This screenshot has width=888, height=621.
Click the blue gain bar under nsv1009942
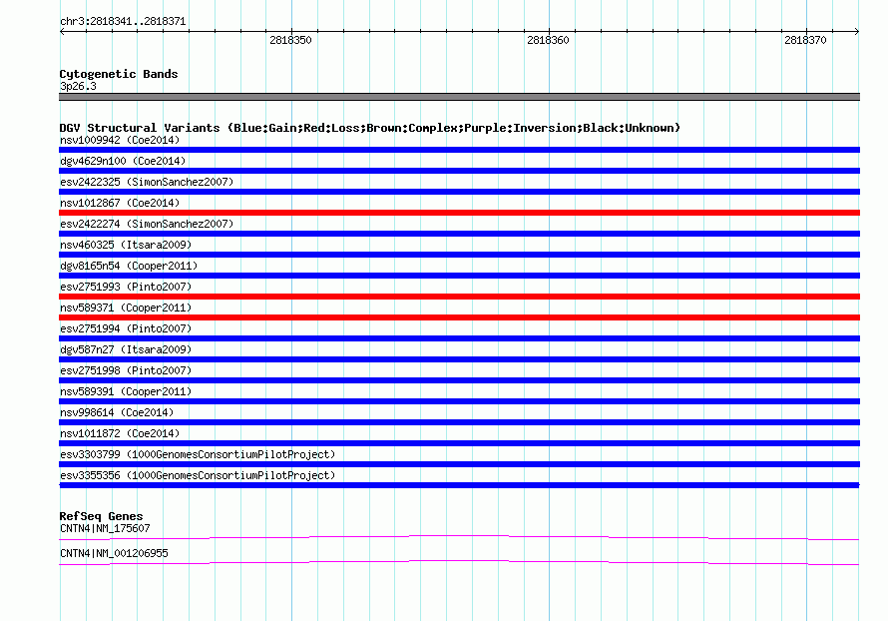(x=459, y=150)
